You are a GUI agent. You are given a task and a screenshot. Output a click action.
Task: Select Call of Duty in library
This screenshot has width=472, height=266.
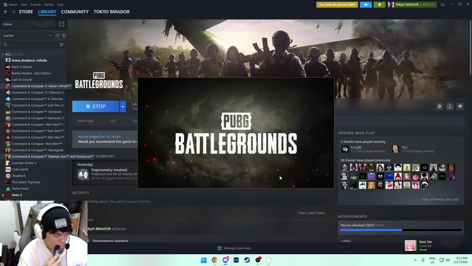(22, 80)
